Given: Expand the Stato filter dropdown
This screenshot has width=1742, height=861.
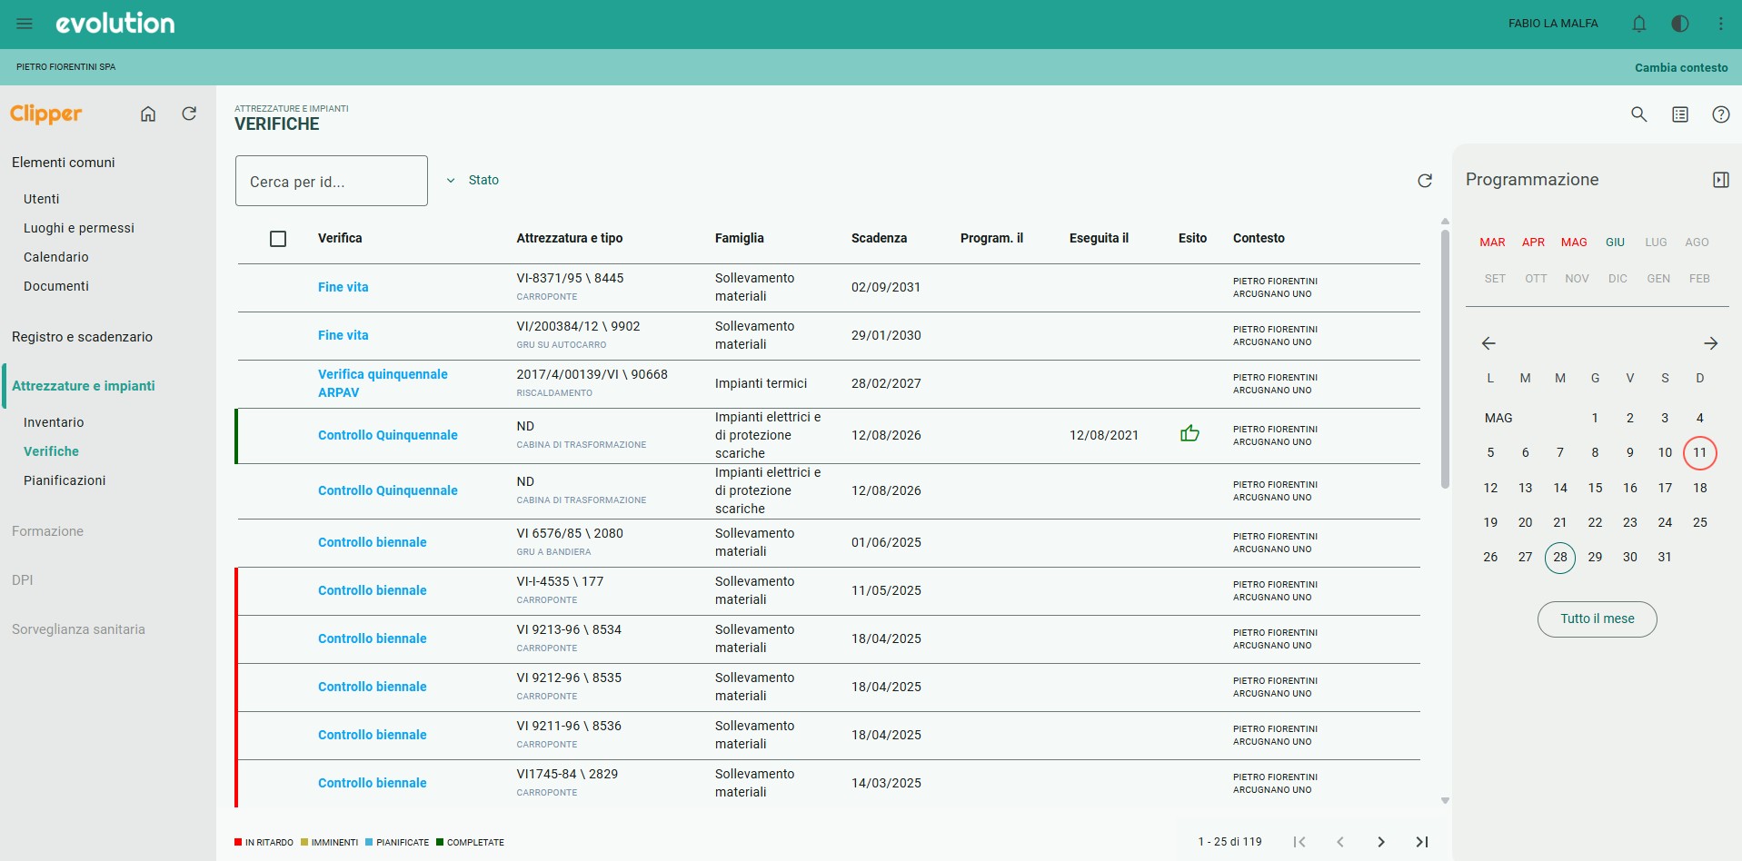Looking at the screenshot, I should click(473, 180).
